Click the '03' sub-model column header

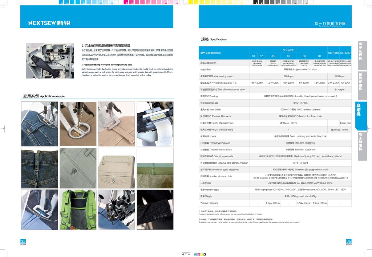click(273, 56)
